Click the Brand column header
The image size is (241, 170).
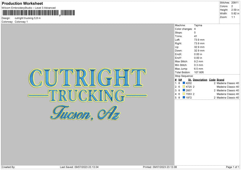coord(221,80)
